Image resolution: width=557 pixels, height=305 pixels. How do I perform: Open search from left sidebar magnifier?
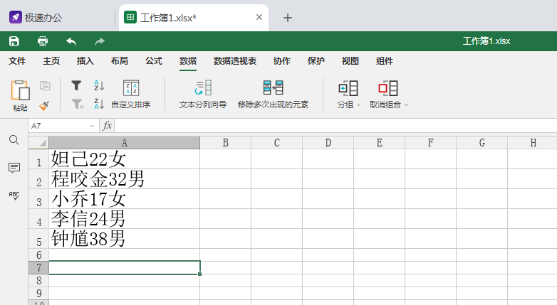pyautogui.click(x=14, y=140)
